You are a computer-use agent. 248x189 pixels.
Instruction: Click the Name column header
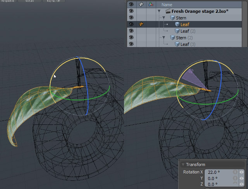[x=199, y=5]
